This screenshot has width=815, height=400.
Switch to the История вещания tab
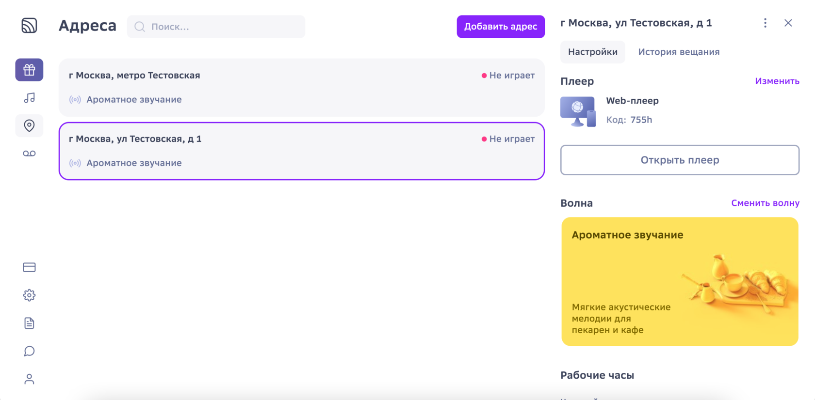click(x=679, y=52)
